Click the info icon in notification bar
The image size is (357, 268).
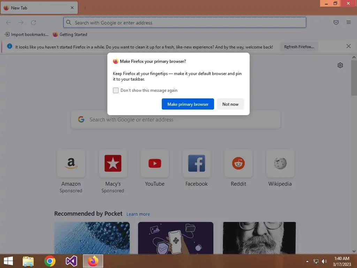(9, 46)
